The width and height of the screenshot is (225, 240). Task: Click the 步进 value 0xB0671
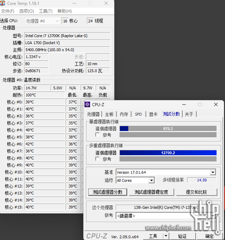[36, 71]
